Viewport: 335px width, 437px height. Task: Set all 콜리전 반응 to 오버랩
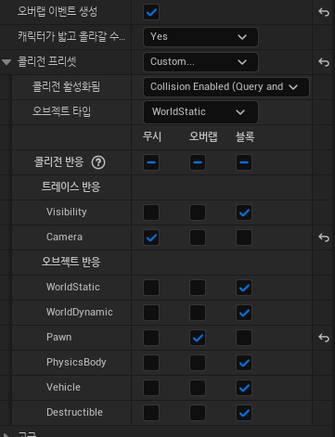[x=198, y=162]
